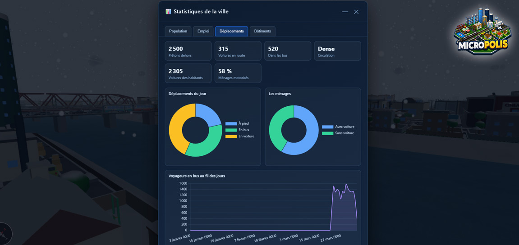Switch to the Population tab
519x245 pixels.
(178, 31)
